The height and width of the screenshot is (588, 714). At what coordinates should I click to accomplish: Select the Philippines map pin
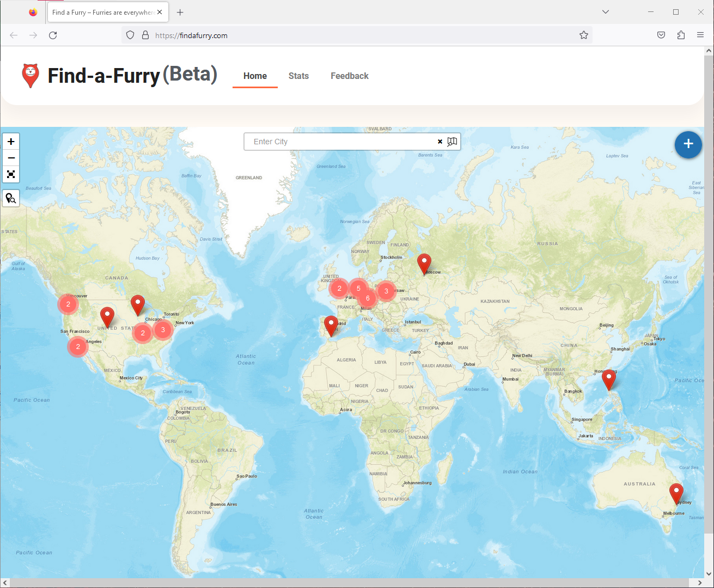pos(609,379)
